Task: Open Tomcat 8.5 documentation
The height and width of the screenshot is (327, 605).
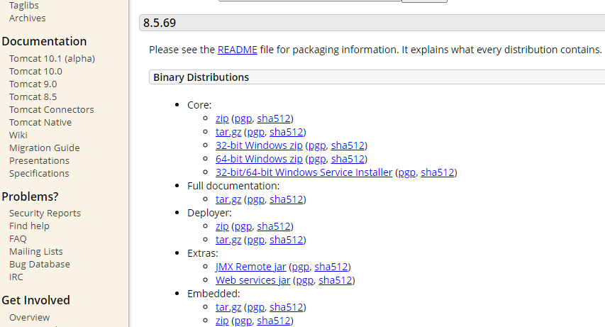Action: tap(33, 97)
